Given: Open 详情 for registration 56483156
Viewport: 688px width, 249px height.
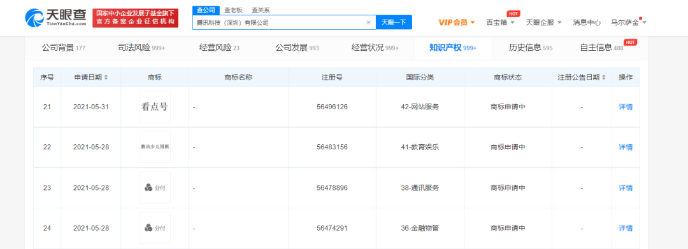Looking at the screenshot, I should point(626,147).
